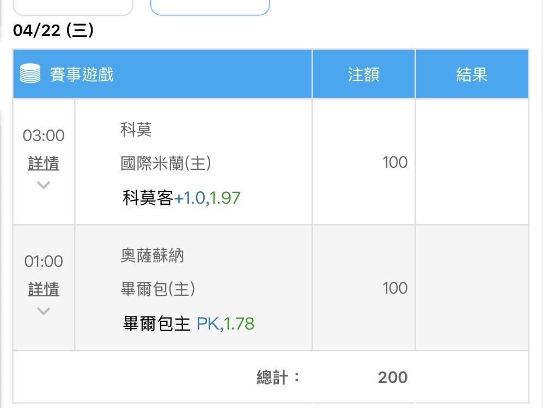Select the 科莫客 +1.0, 1.97 bet line
Image resolution: width=549 pixels, height=408 pixels.
click(x=181, y=198)
